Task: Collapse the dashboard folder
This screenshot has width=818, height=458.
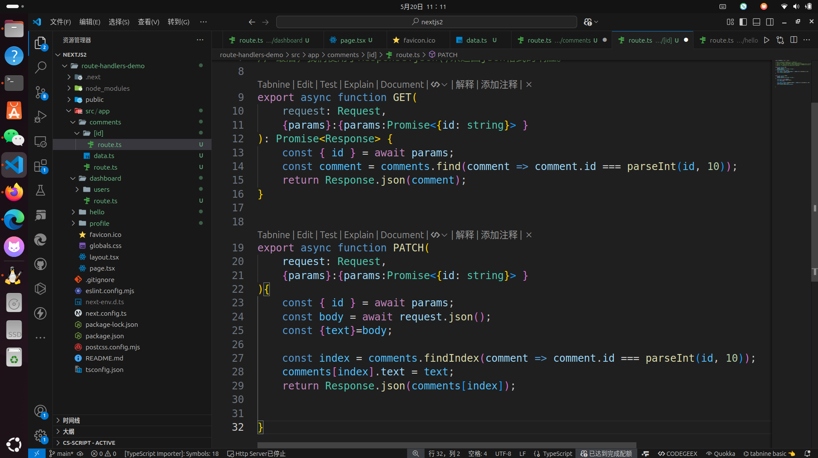Action: 105,178
